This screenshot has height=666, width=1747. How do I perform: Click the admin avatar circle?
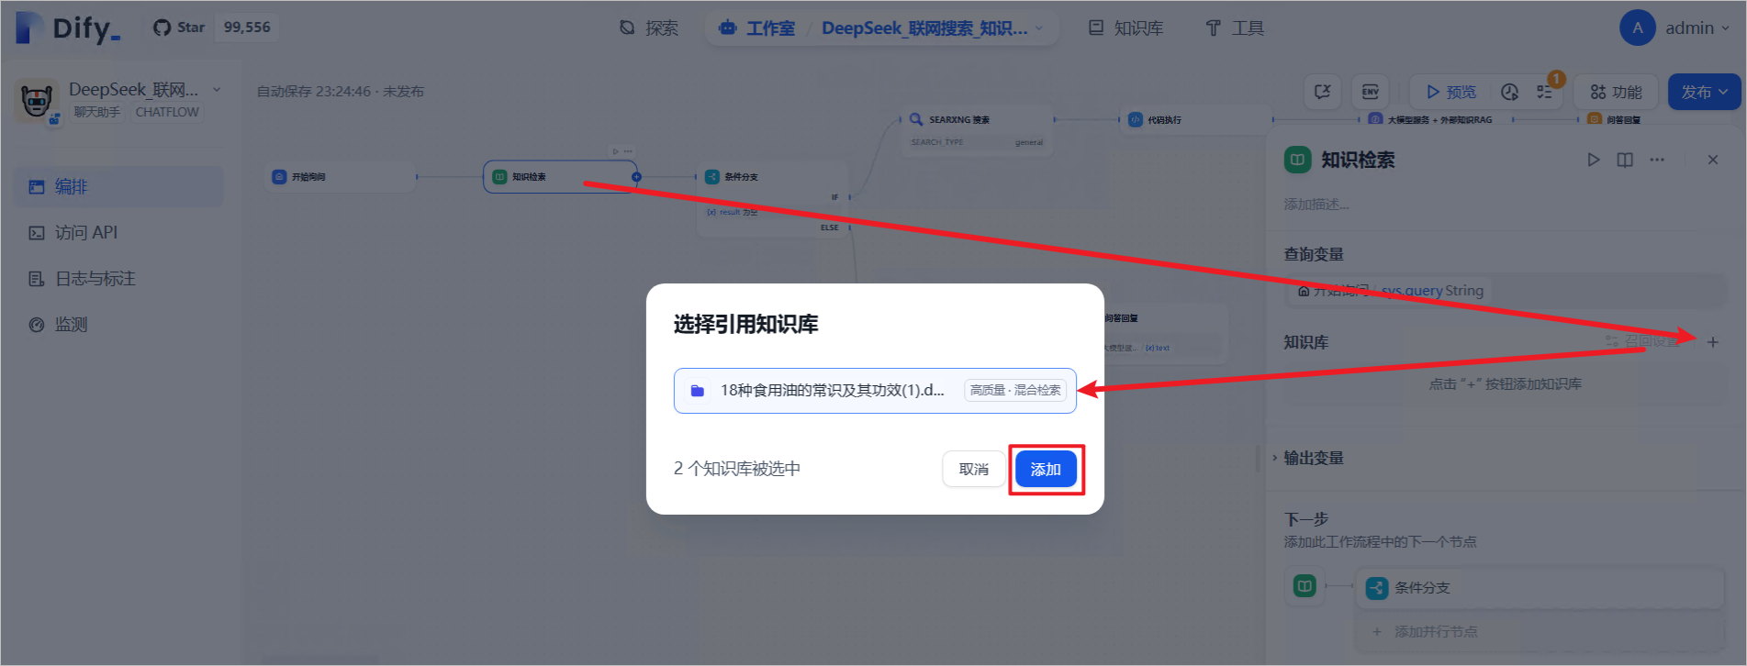pyautogui.click(x=1637, y=28)
